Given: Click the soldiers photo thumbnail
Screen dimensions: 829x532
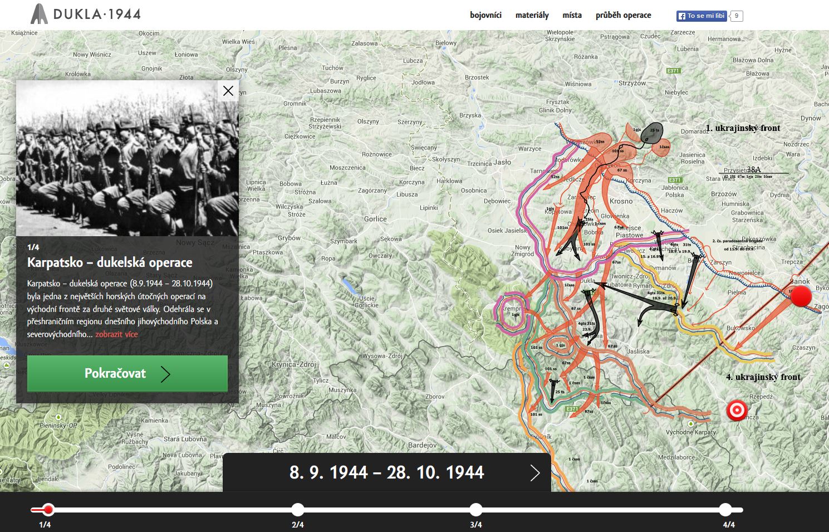Looking at the screenshot, I should (x=127, y=158).
